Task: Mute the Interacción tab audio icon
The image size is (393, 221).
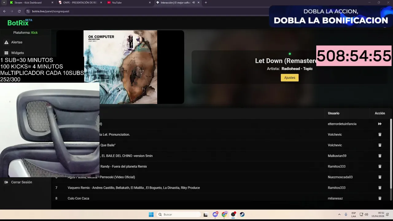Action: [x=193, y=2]
